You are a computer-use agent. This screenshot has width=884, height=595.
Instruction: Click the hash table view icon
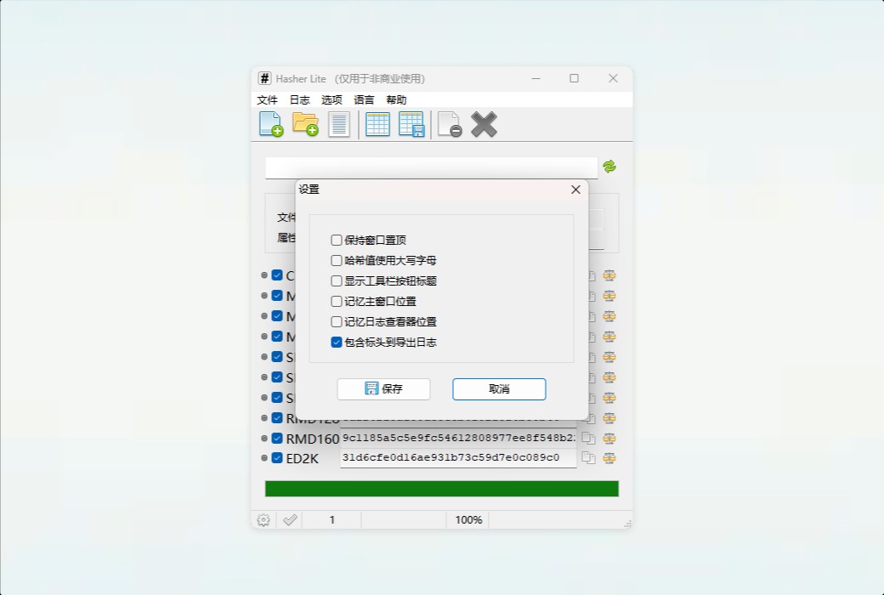[377, 124]
